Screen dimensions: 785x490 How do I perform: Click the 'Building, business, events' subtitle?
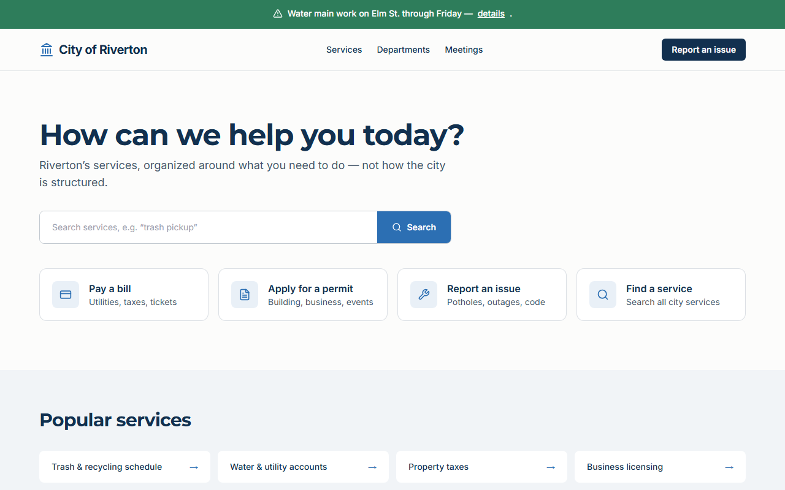point(320,302)
